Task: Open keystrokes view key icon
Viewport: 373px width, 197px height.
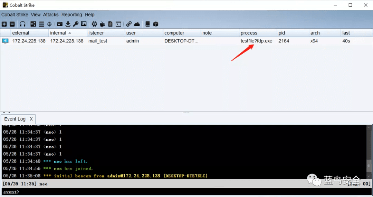Action: [76, 24]
